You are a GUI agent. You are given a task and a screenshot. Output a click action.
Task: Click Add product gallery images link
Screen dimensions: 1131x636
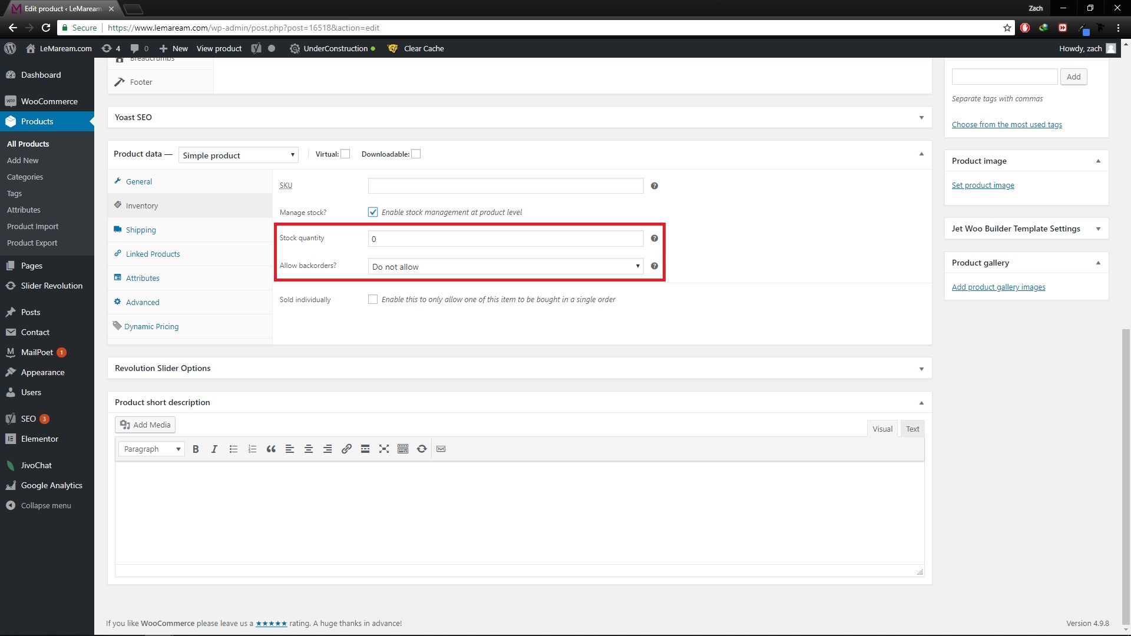click(998, 287)
